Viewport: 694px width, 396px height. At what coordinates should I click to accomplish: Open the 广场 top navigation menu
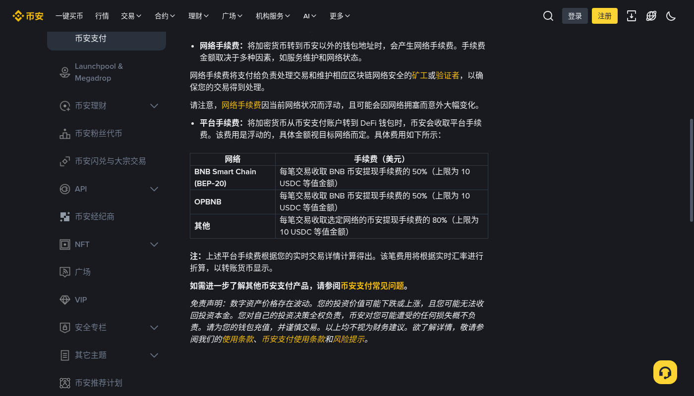click(x=232, y=16)
